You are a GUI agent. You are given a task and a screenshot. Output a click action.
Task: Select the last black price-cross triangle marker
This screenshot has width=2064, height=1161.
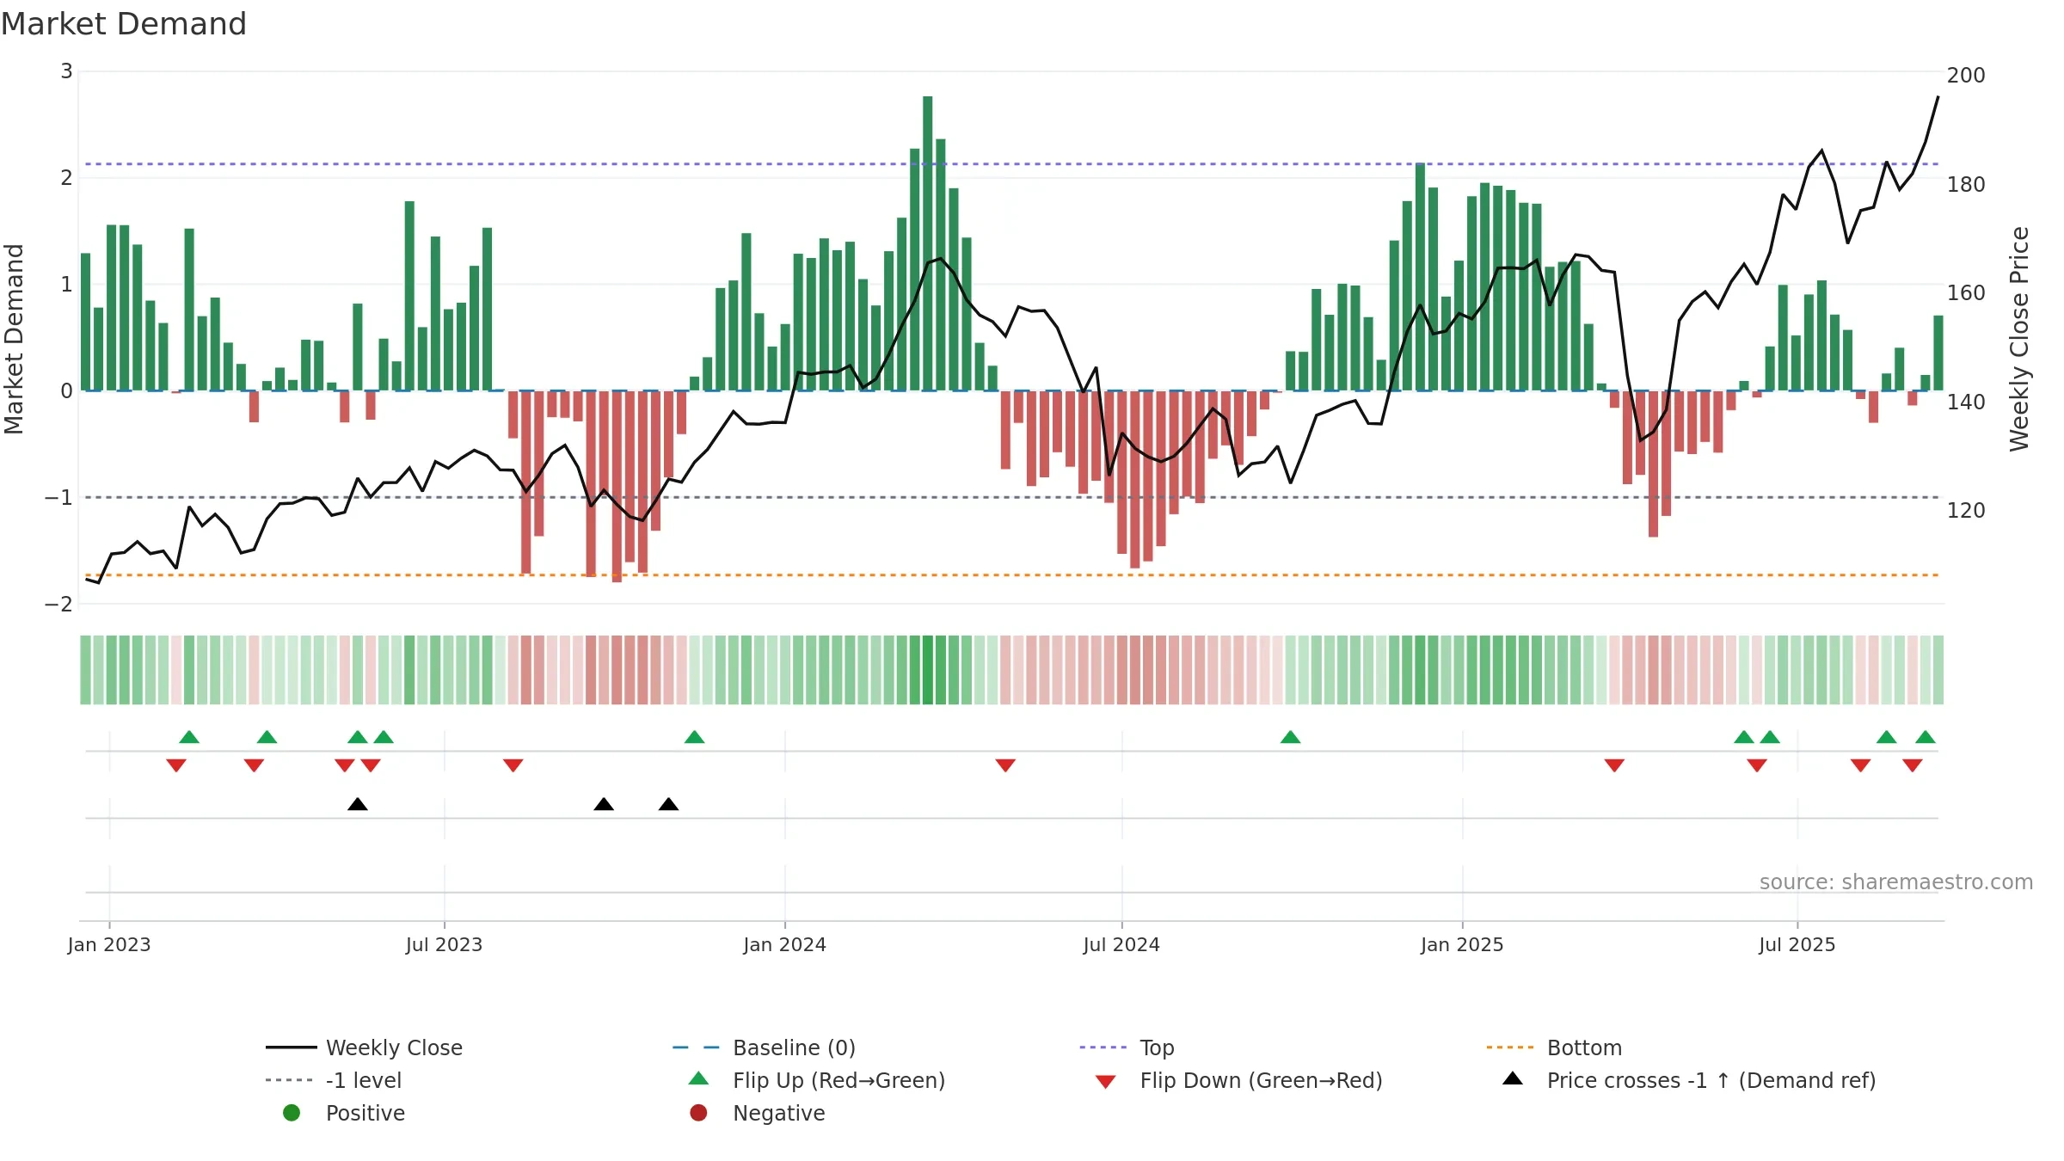point(668,804)
